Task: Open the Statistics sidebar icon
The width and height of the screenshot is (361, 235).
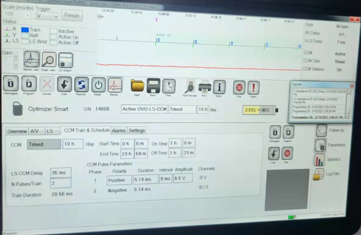Action: coord(319,160)
